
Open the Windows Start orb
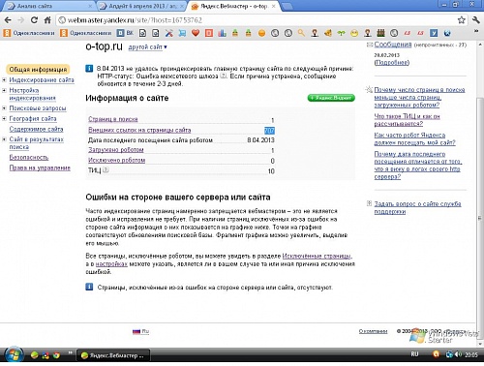14,355
